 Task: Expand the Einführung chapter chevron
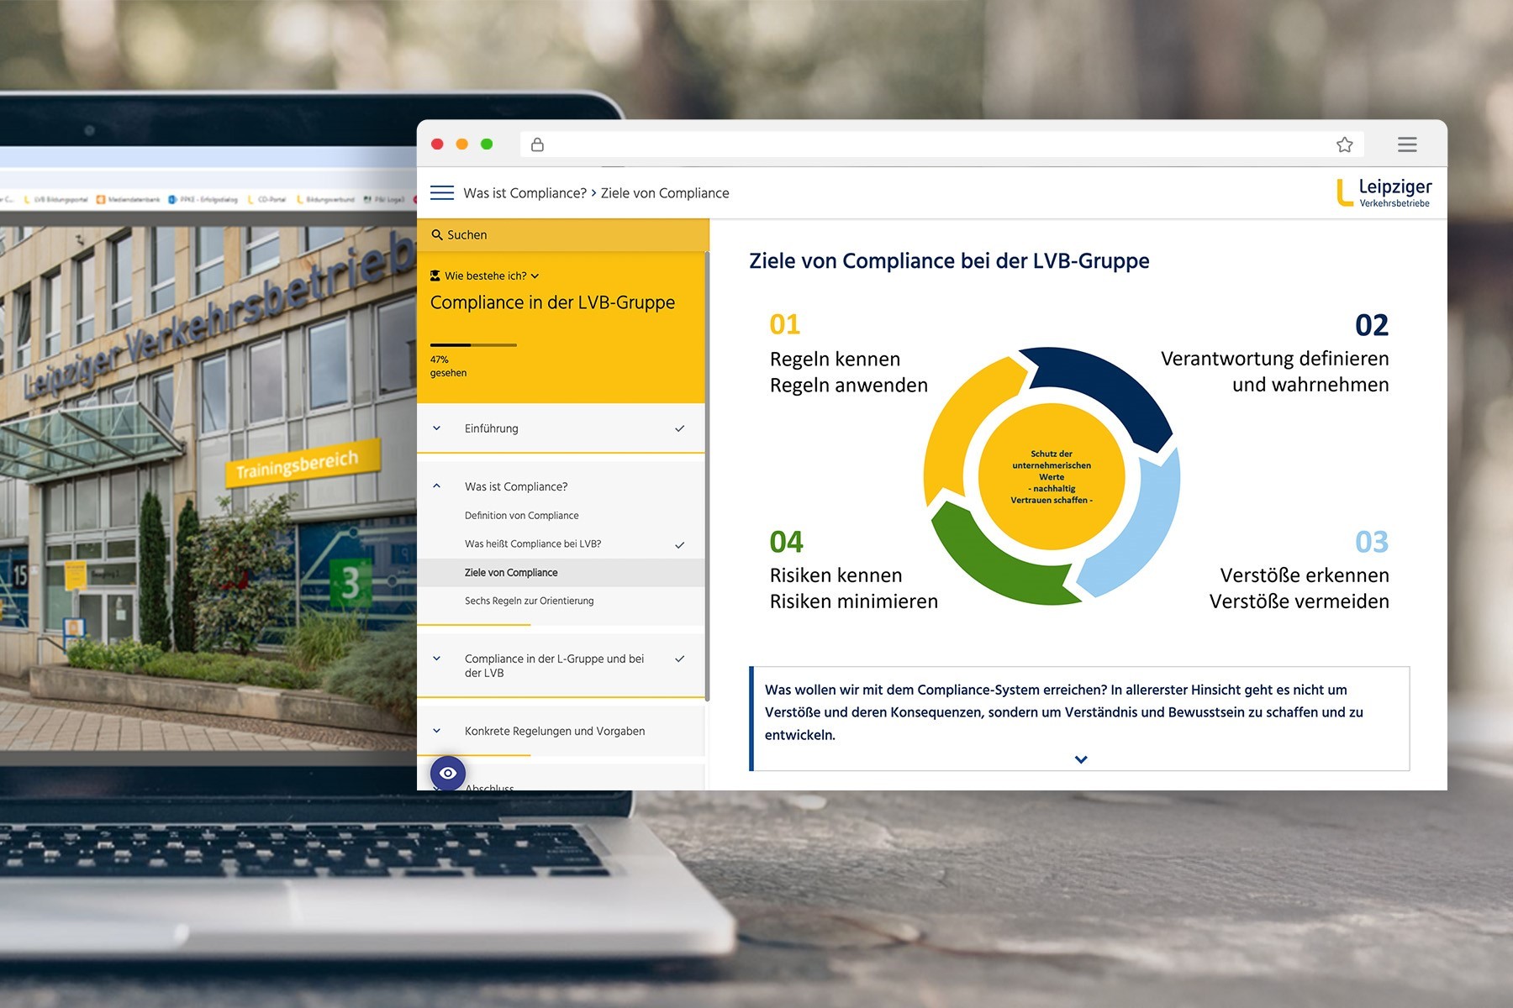tap(436, 428)
